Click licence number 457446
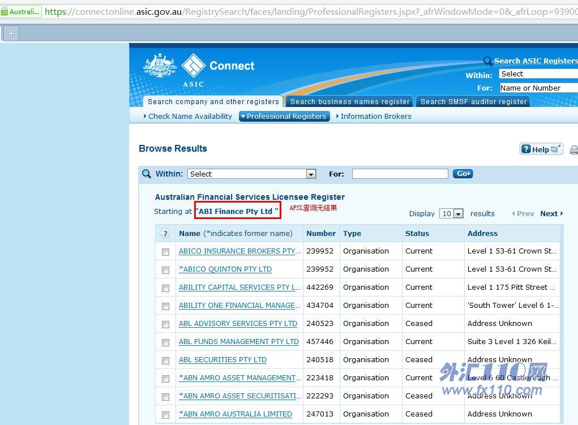Image resolution: width=578 pixels, height=425 pixels. point(320,341)
